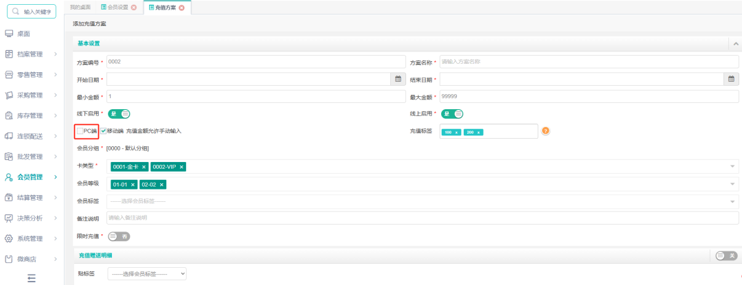
Task: Click the 库存管理 sidebar icon
Action: click(8, 116)
